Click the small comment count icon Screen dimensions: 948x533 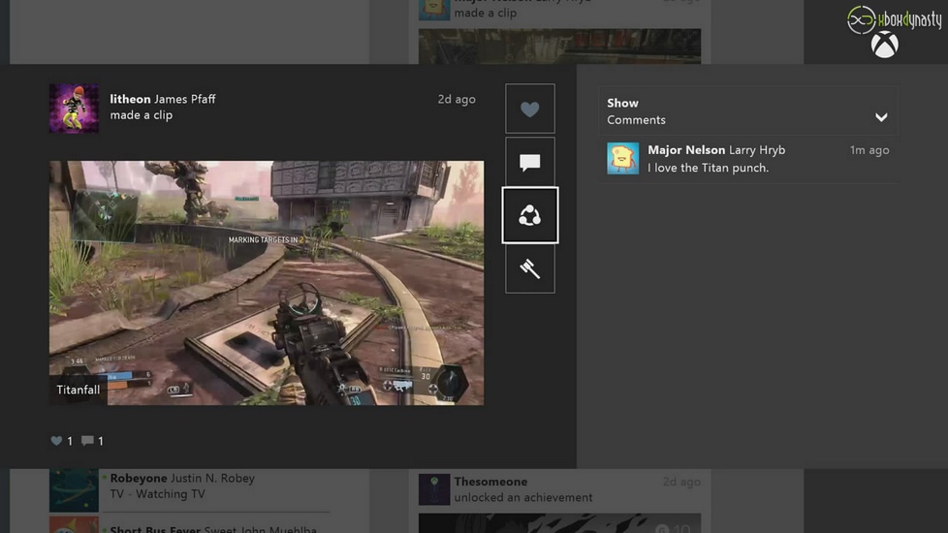coord(87,441)
